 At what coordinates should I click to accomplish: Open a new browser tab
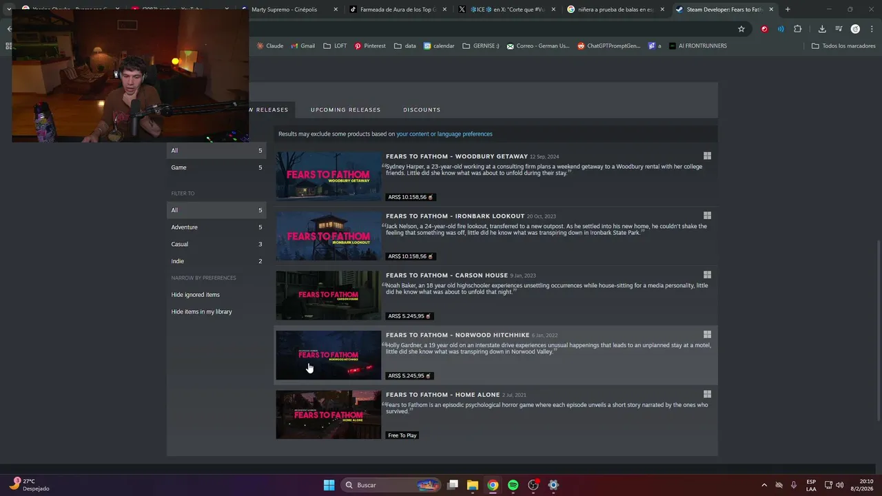point(788,9)
